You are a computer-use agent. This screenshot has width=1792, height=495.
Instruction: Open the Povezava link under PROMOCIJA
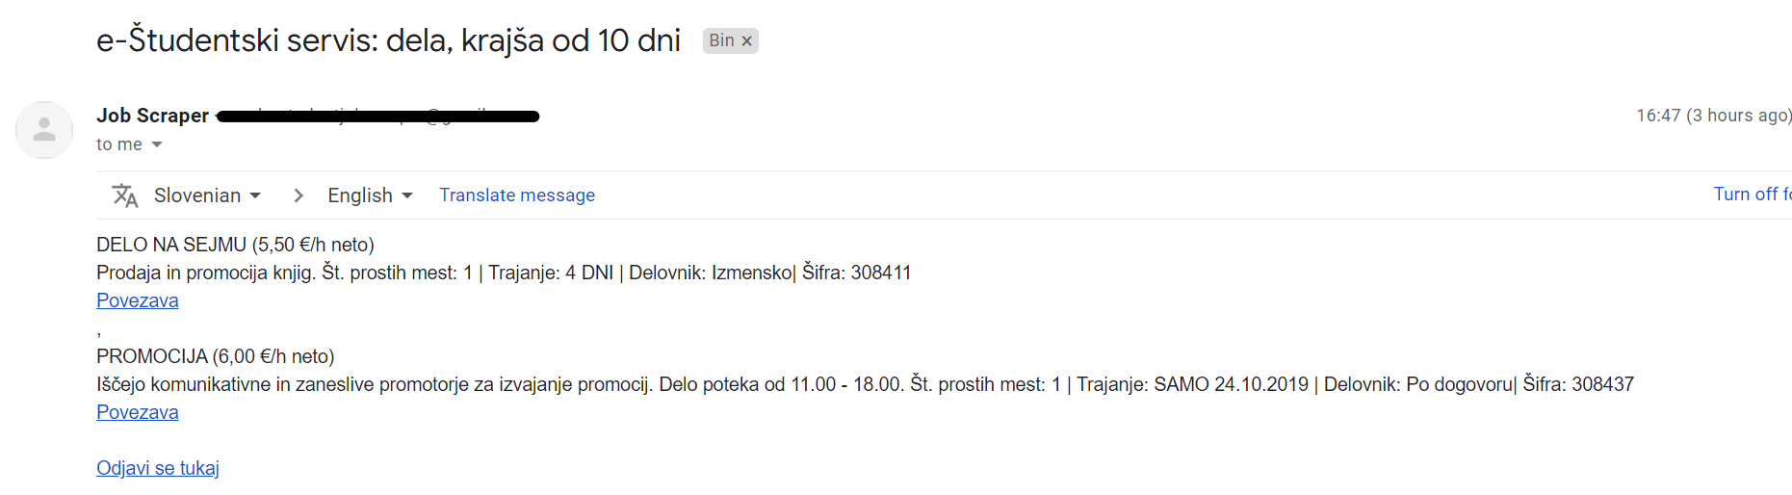coord(138,412)
